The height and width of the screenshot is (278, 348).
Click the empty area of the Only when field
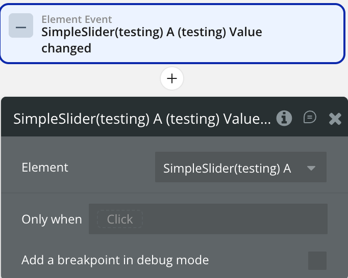point(235,219)
